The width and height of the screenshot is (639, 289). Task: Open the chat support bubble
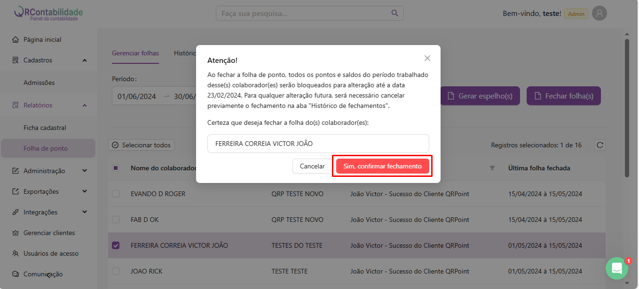[x=616, y=268]
